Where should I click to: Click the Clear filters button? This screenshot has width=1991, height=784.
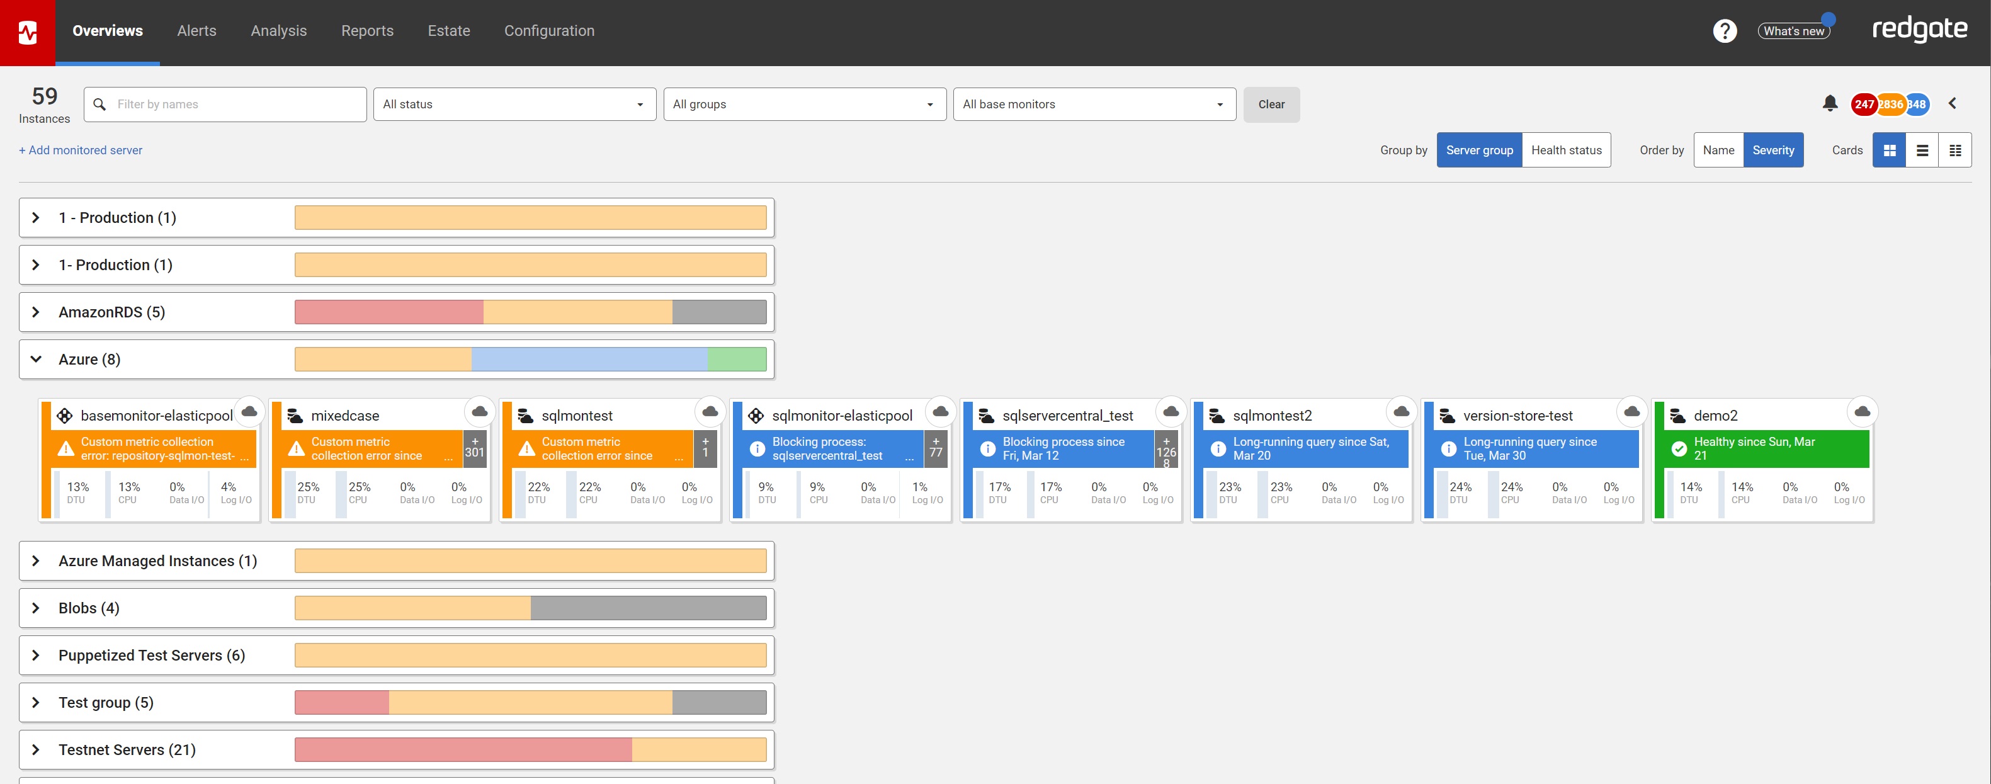[1271, 105]
